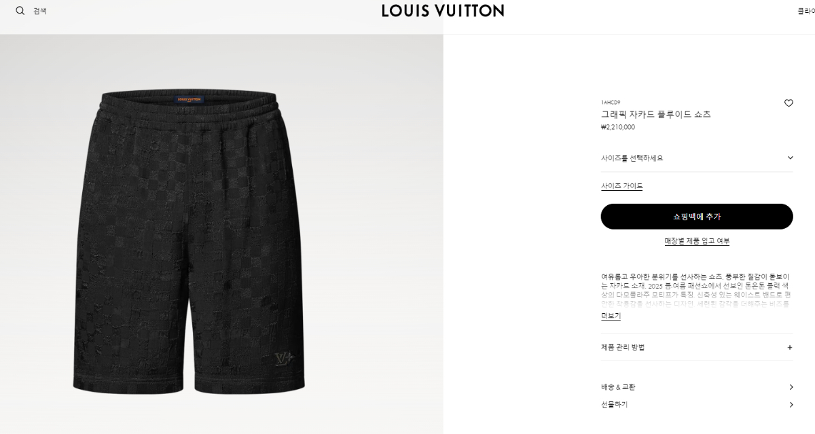Open the 선물하기 menu row
The height and width of the screenshot is (434, 815).
coord(697,404)
